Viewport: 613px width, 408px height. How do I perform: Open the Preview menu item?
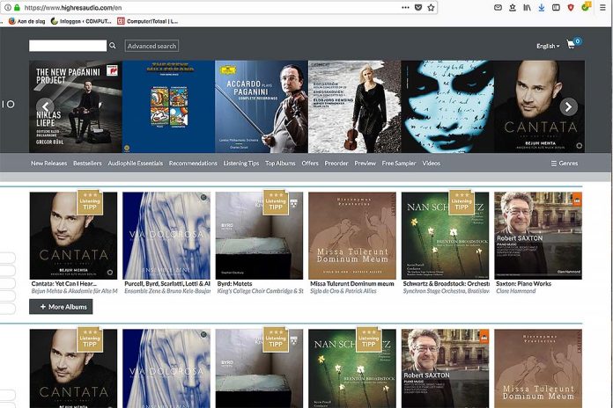(x=366, y=164)
